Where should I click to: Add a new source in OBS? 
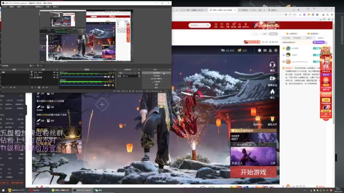(x=32, y=87)
